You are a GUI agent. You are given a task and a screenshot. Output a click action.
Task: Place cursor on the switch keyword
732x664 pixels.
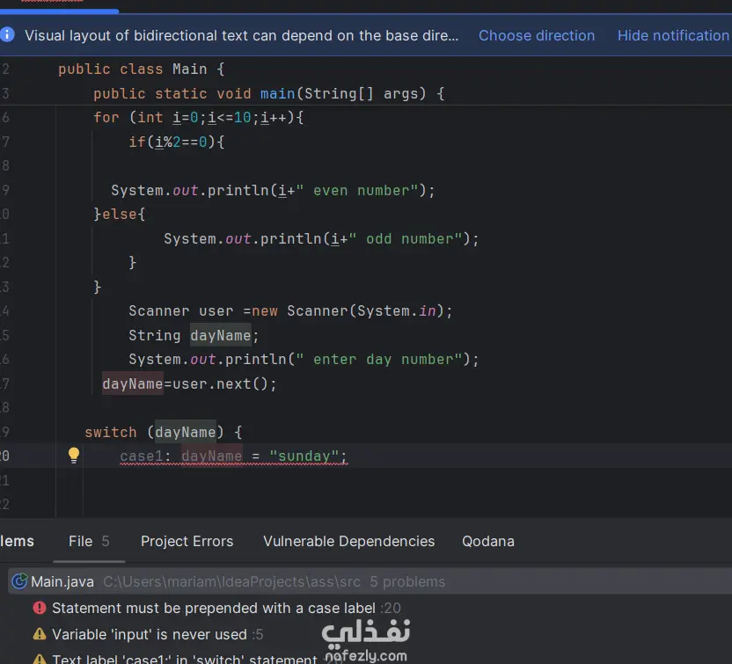111,432
